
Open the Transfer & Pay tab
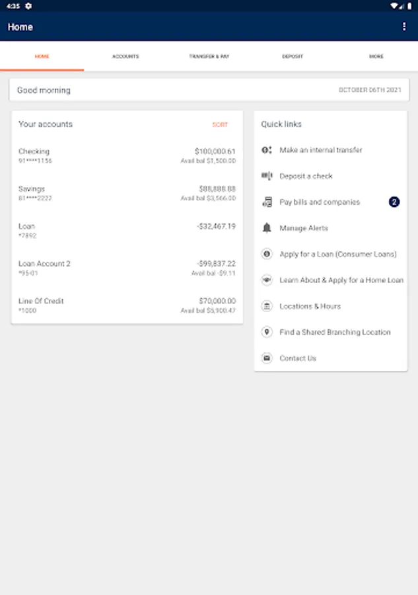(x=209, y=57)
